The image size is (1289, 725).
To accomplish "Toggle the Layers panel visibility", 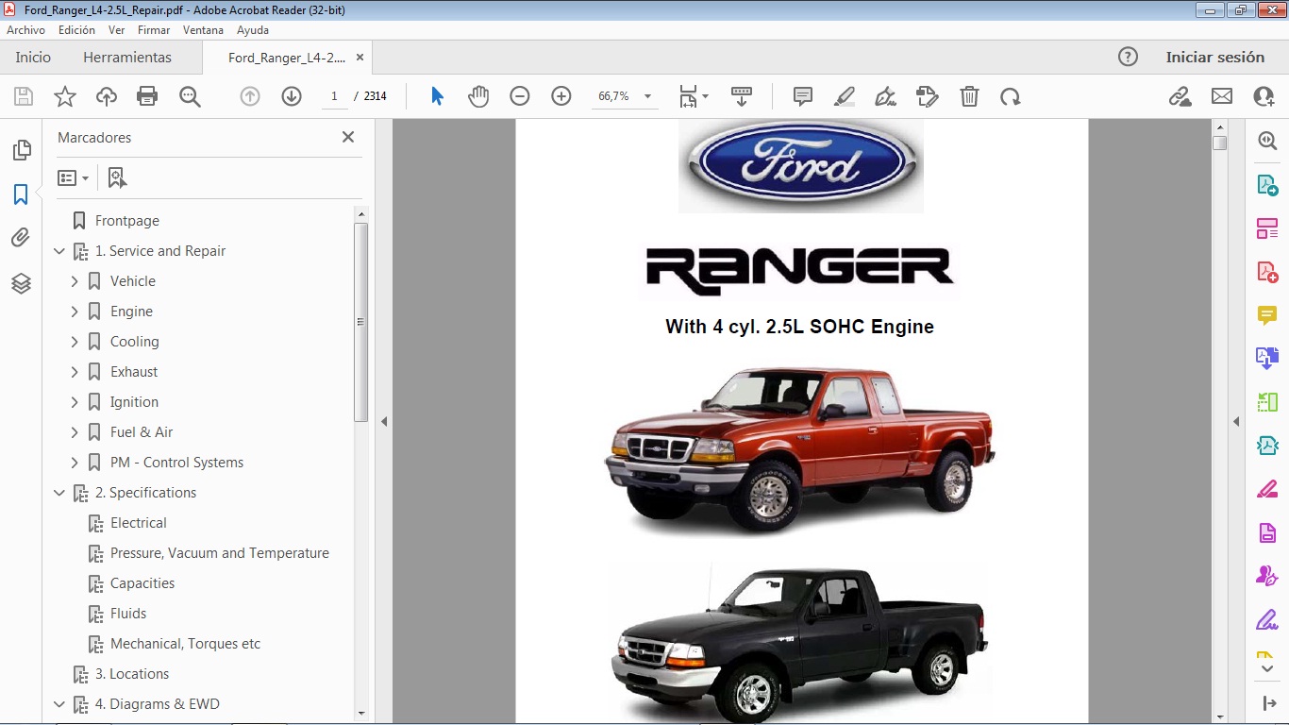I will (x=21, y=283).
